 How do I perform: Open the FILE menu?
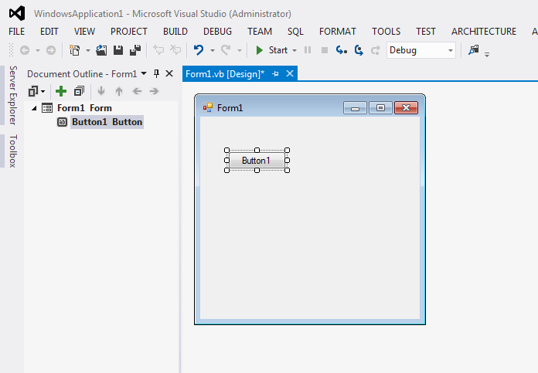coord(16,32)
